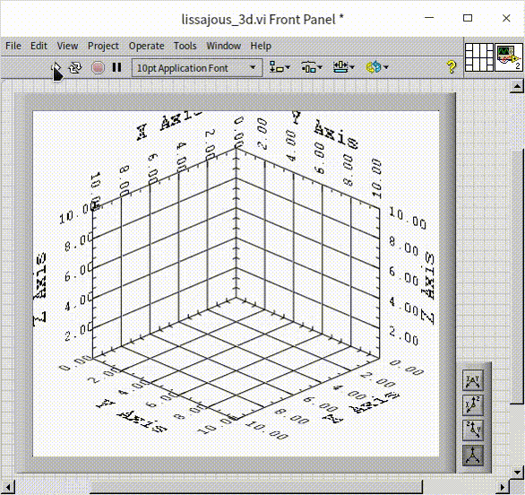Image resolution: width=525 pixels, height=495 pixels.
Task: Open the 10pt Application Font dropdown
Action: tap(197, 68)
